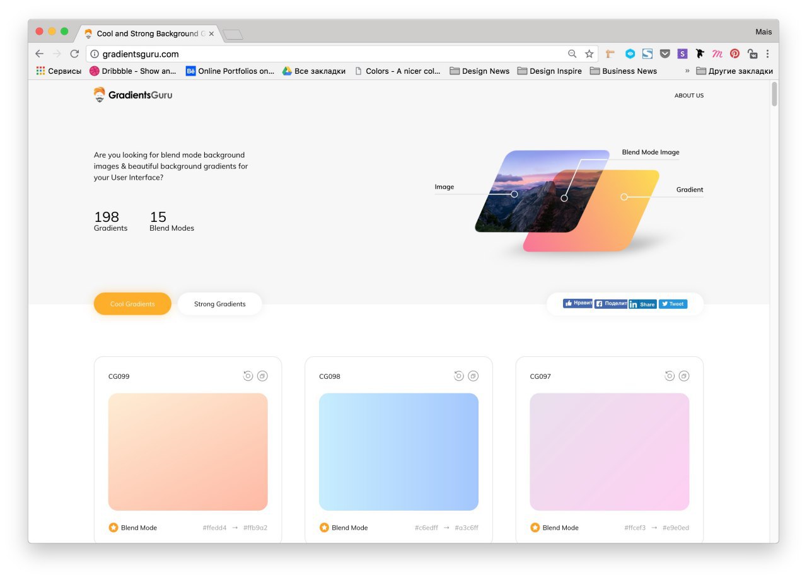Viewport: 807px width, 580px height.
Task: Click the #e9e0ed hex color code
Action: [x=676, y=528]
